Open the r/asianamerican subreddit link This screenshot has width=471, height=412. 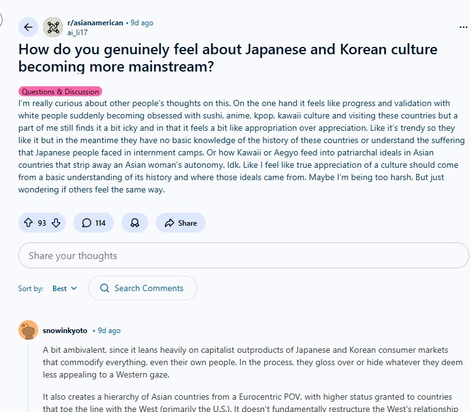click(95, 23)
